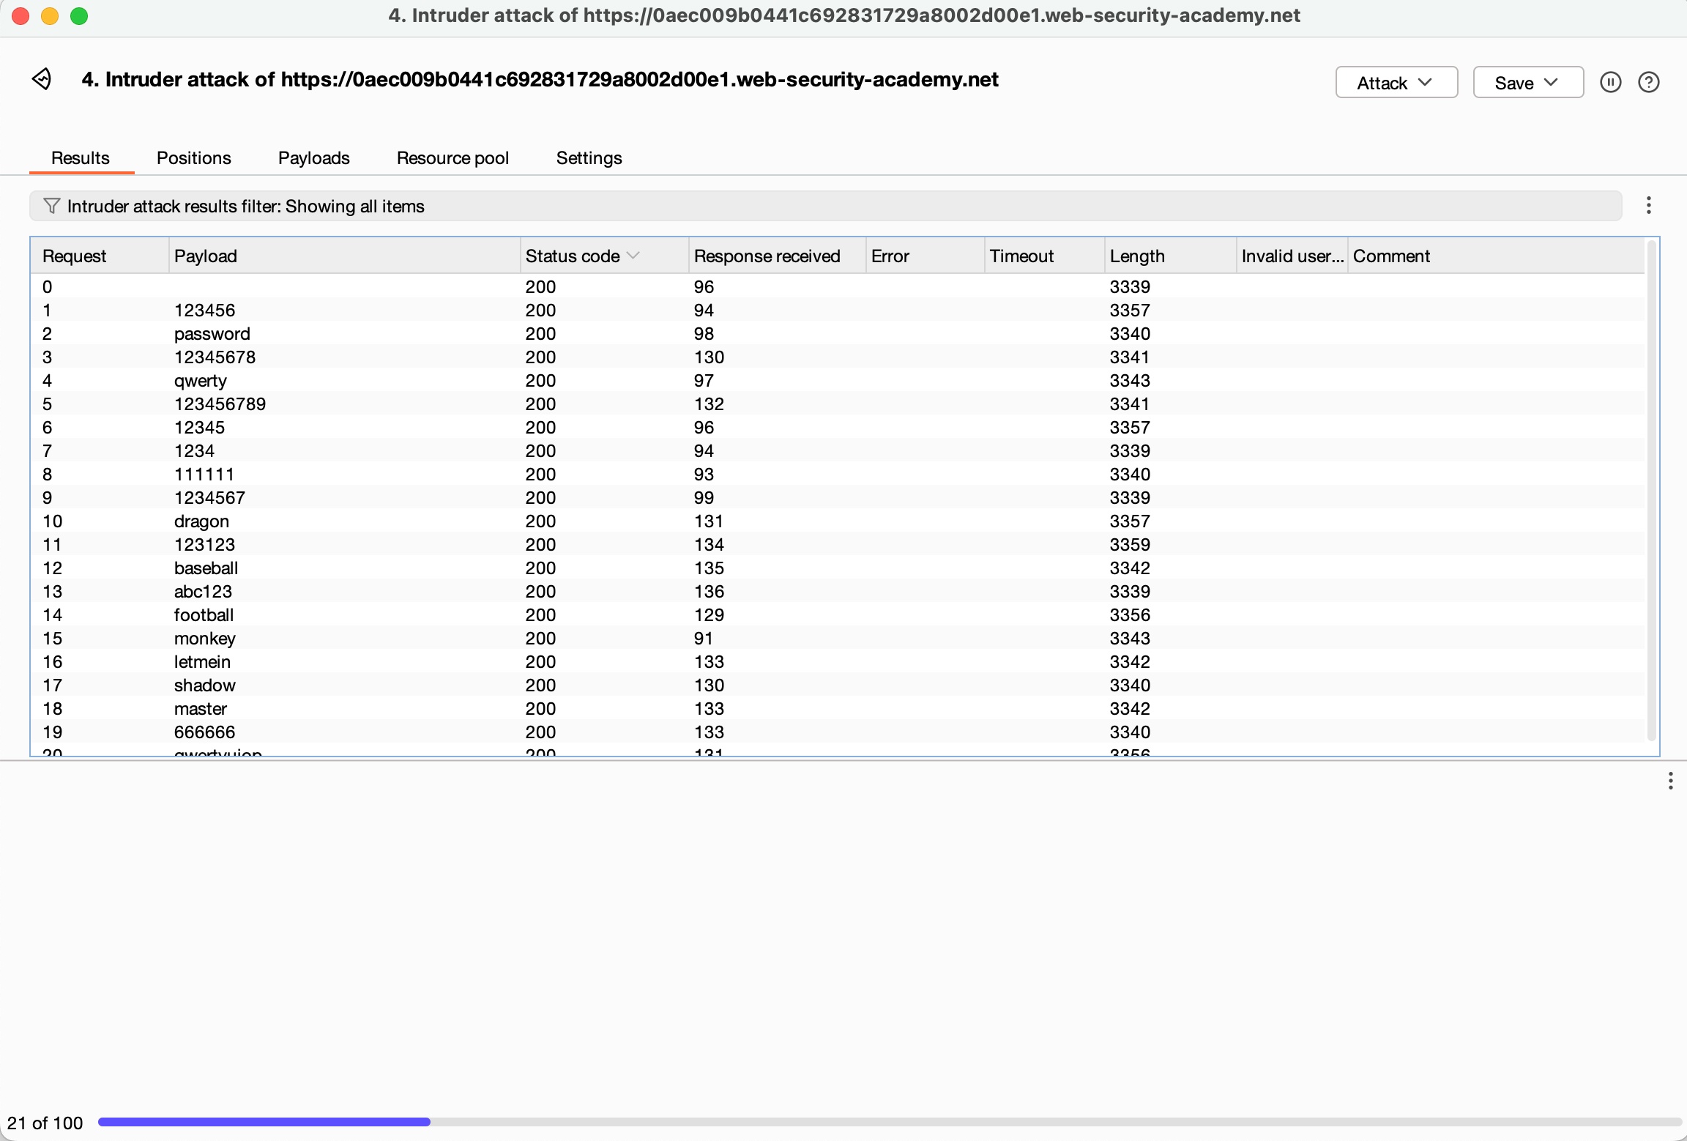1687x1141 pixels.
Task: Open the options menu beside the results filter
Action: click(1648, 206)
